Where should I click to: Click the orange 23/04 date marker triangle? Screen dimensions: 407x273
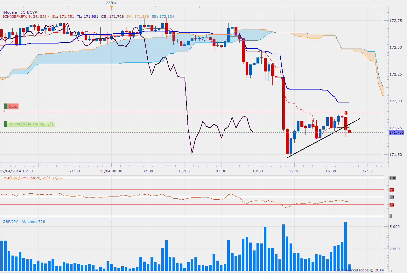coord(111,7)
